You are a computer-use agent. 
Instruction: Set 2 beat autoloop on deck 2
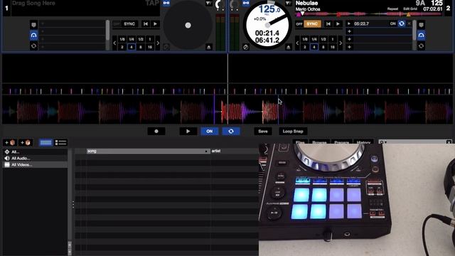coord(305,47)
